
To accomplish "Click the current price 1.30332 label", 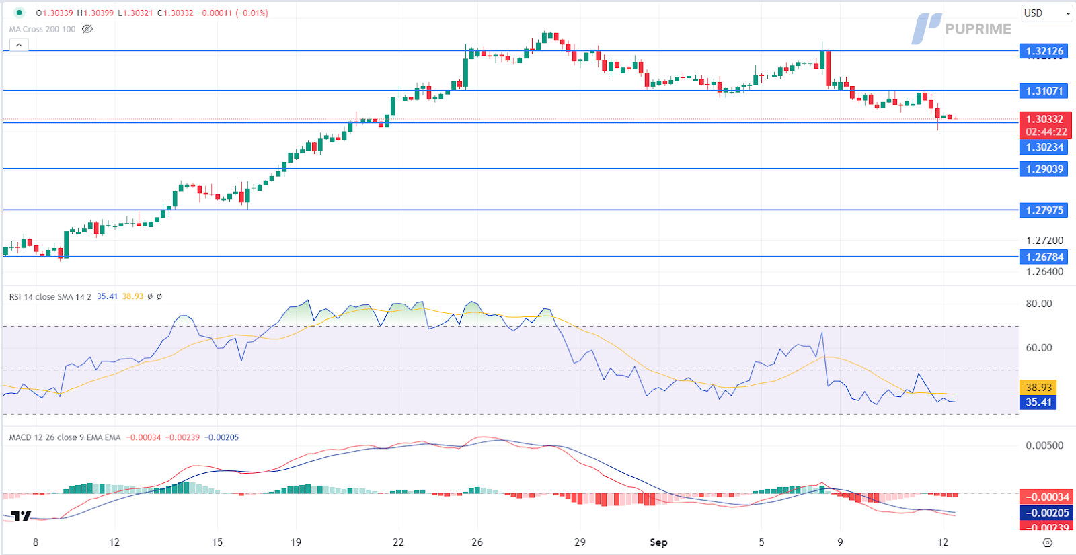I will (1045, 119).
